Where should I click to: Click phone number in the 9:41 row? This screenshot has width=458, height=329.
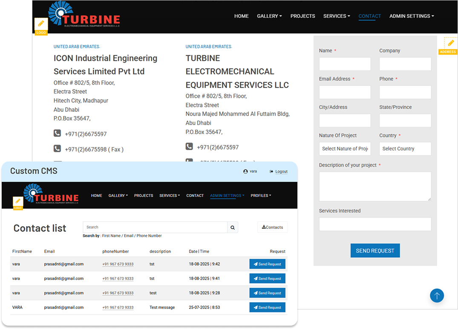[118, 278]
